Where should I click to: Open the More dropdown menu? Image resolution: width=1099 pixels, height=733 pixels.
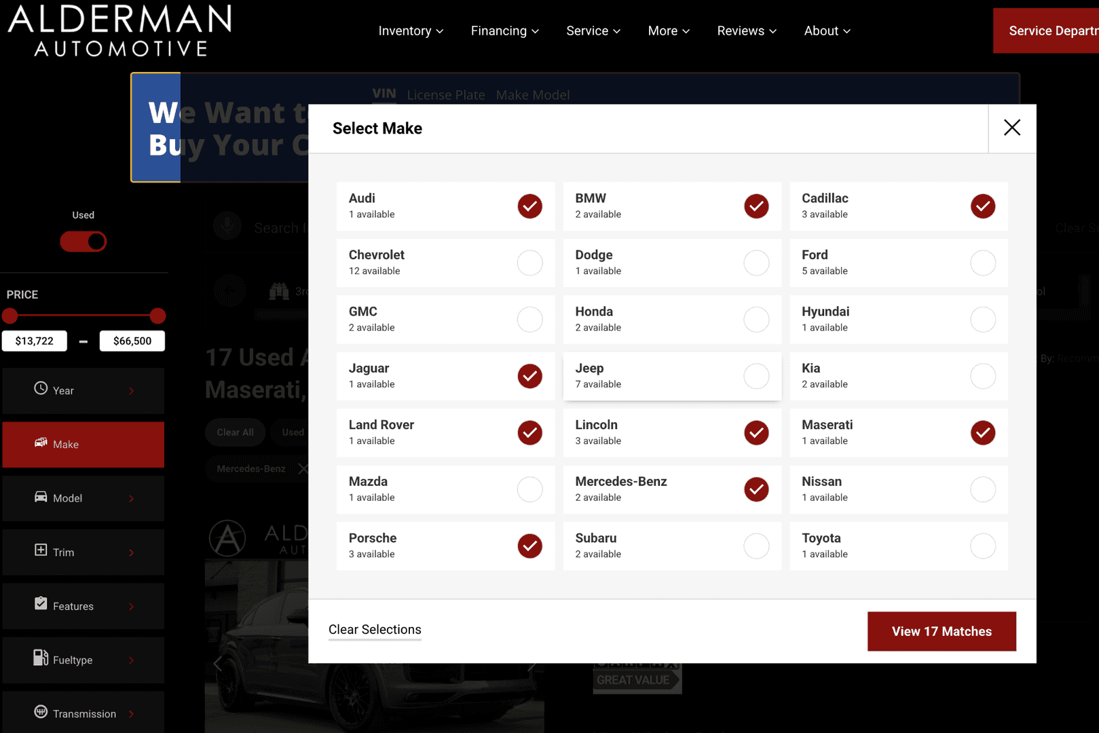669,31
